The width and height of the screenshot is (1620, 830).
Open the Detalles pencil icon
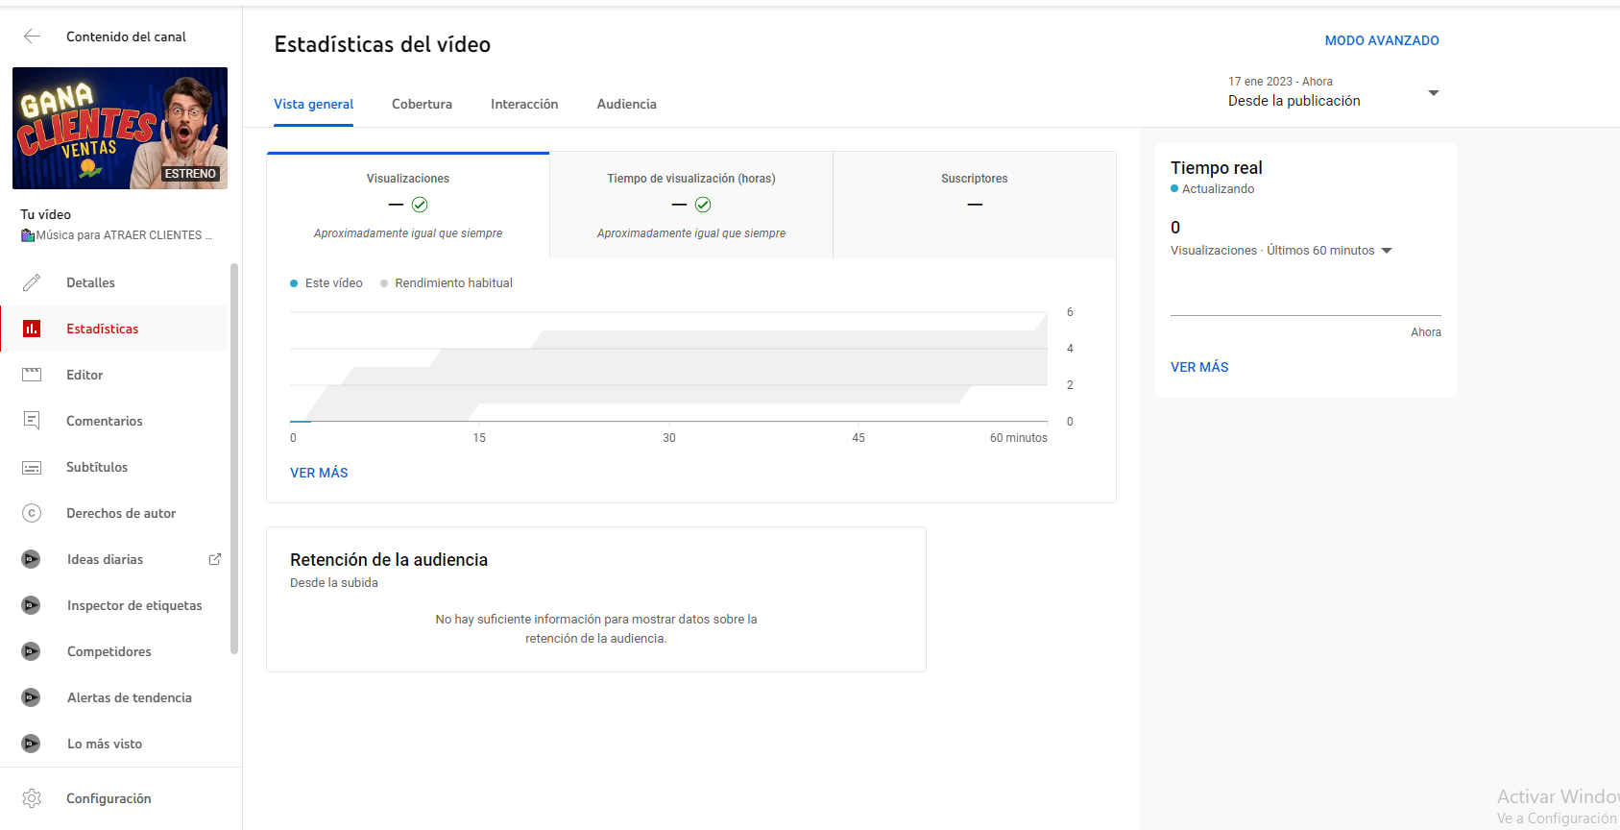(32, 282)
